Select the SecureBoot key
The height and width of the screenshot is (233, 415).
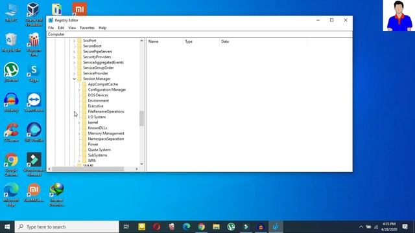pos(92,46)
